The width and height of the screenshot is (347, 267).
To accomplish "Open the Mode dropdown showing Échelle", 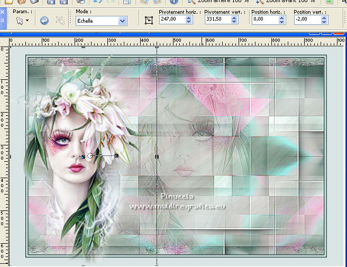I will click(x=102, y=21).
